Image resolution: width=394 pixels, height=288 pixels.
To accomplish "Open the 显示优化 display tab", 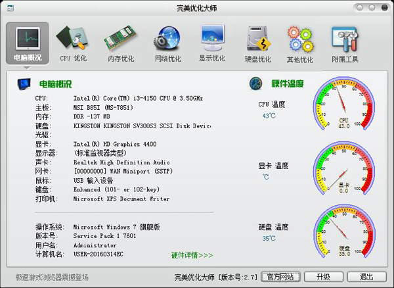I will (x=212, y=43).
